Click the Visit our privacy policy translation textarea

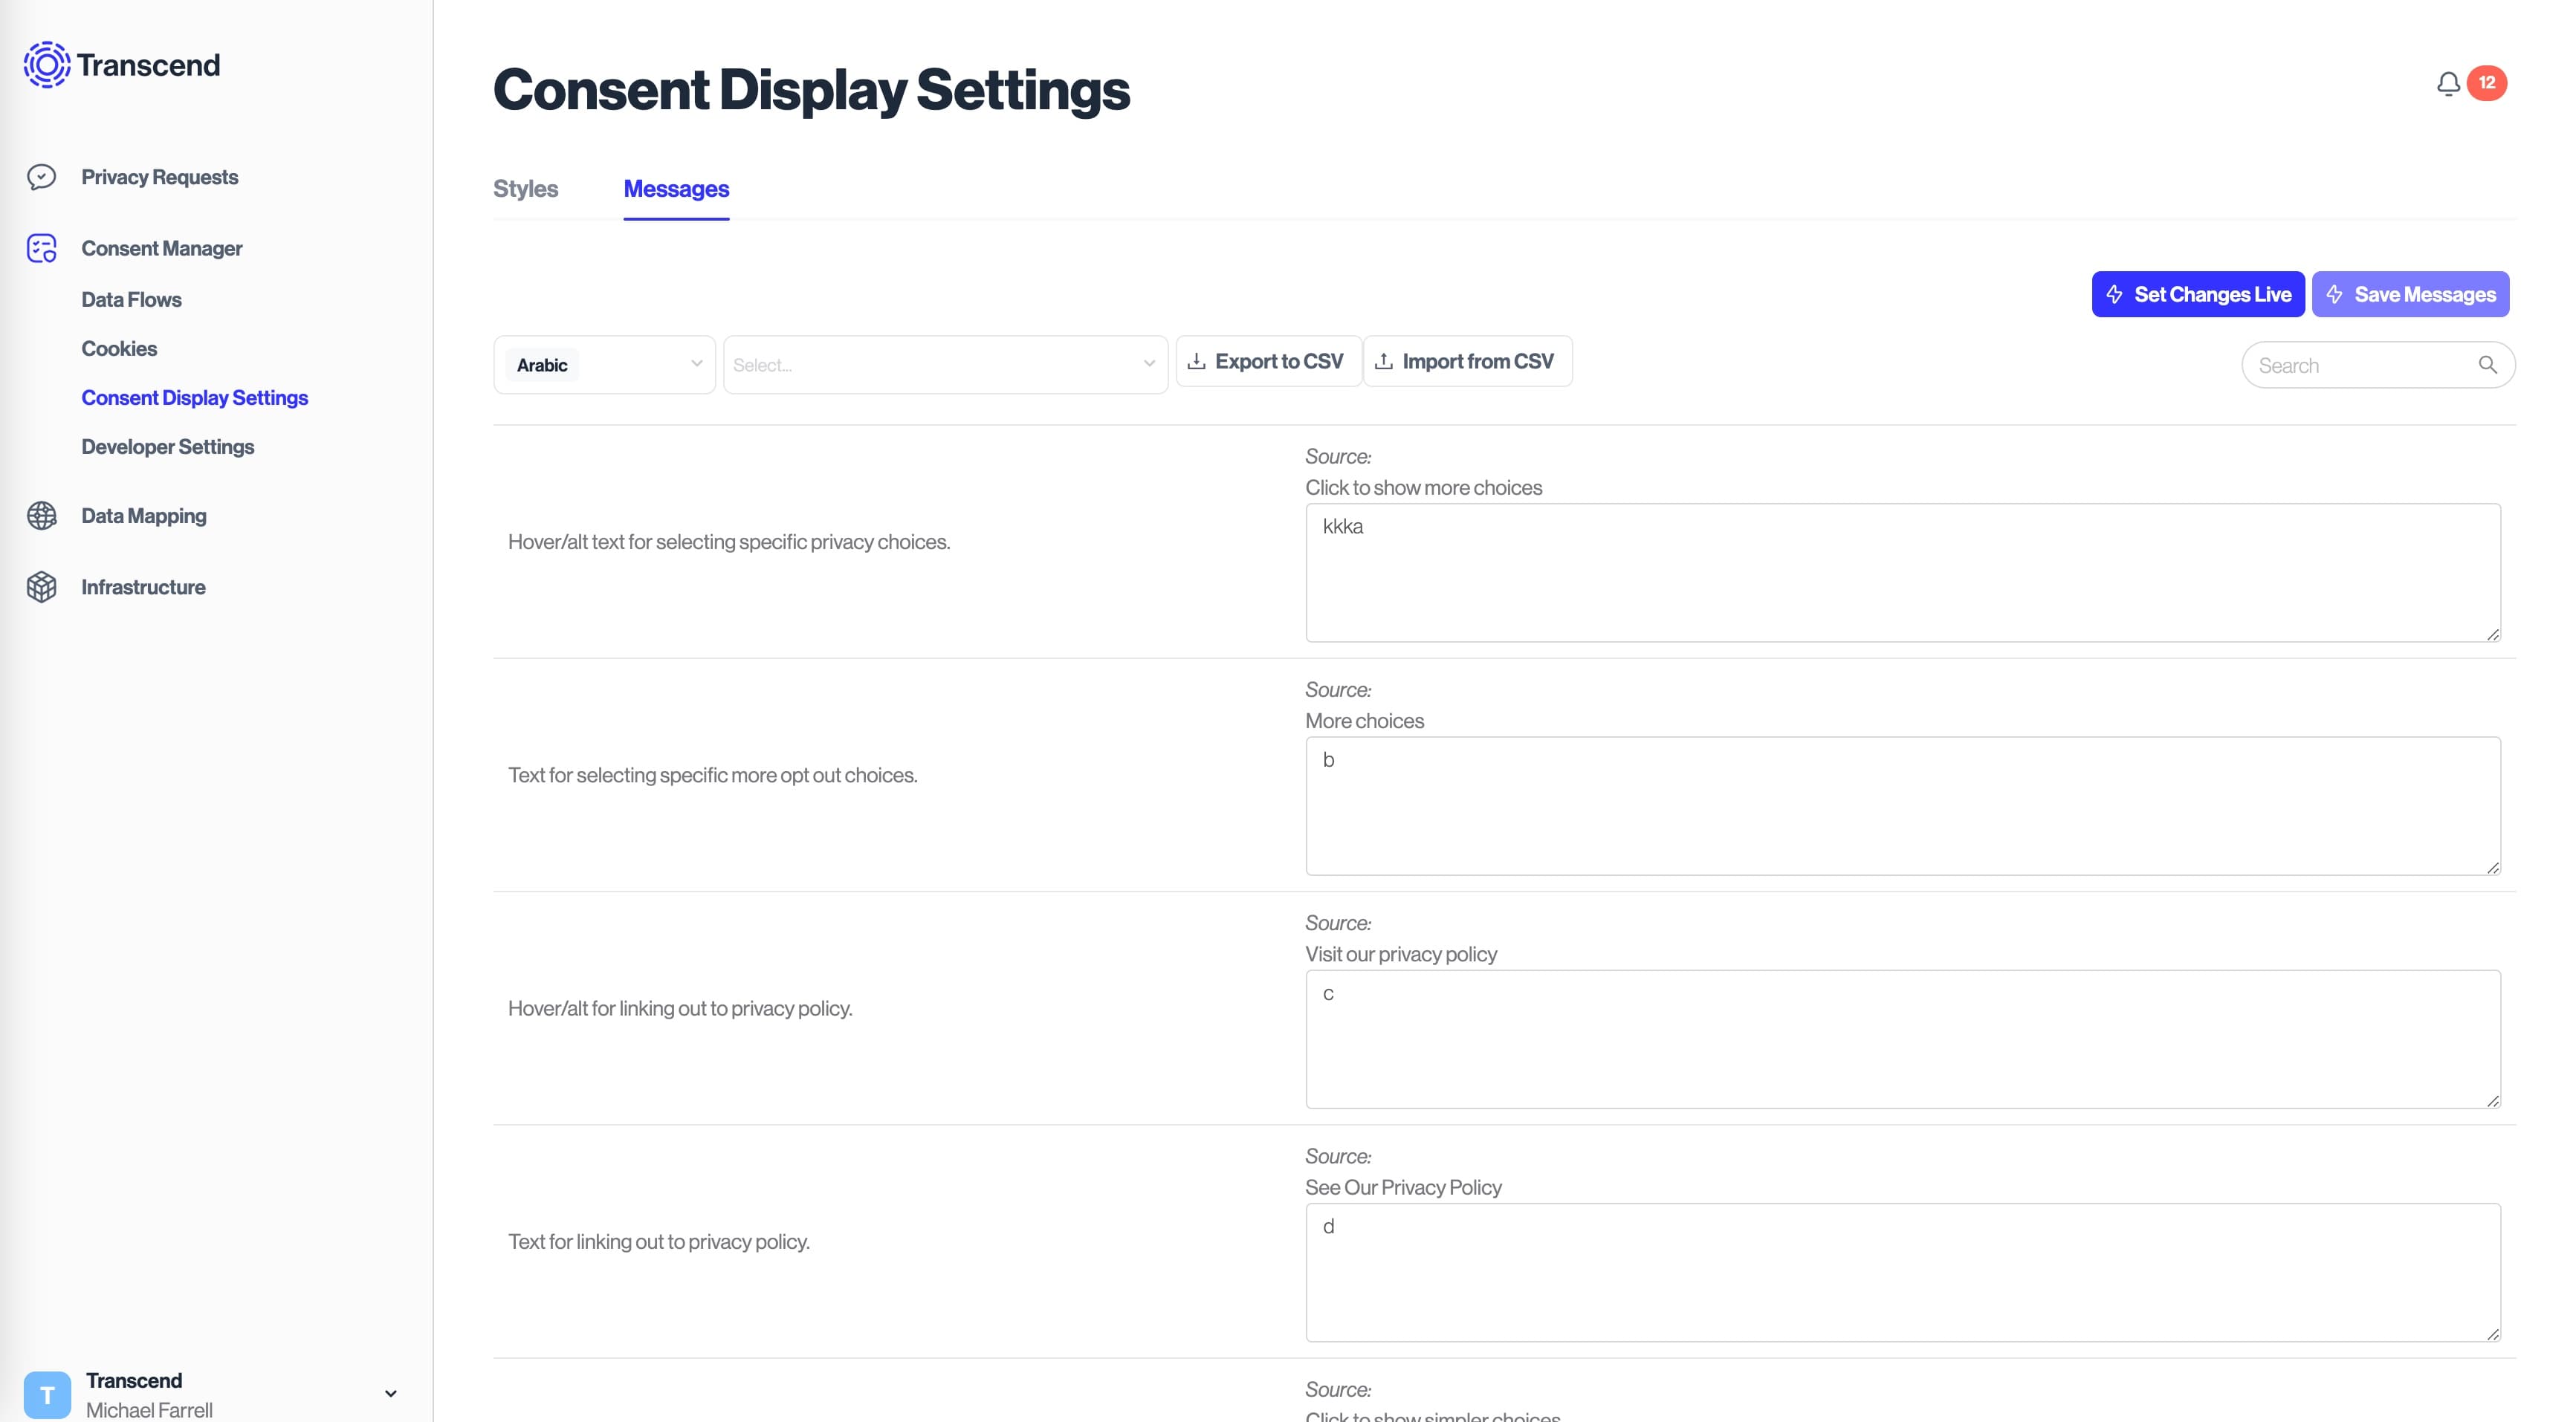tap(1903, 1039)
